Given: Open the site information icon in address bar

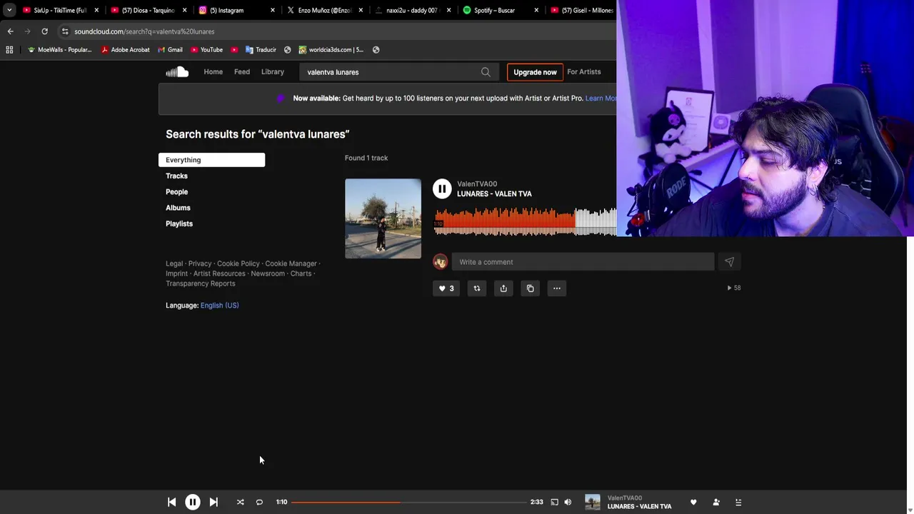Looking at the screenshot, I should 65,31.
